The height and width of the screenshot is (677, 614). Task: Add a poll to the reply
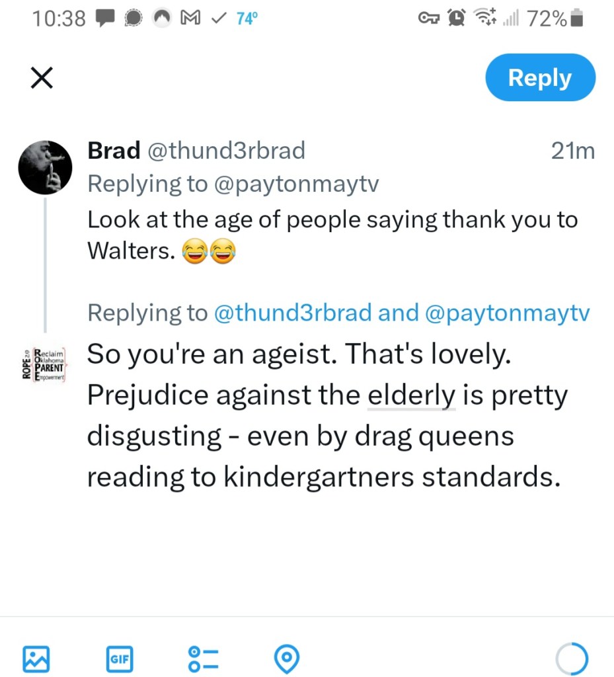[203, 658]
